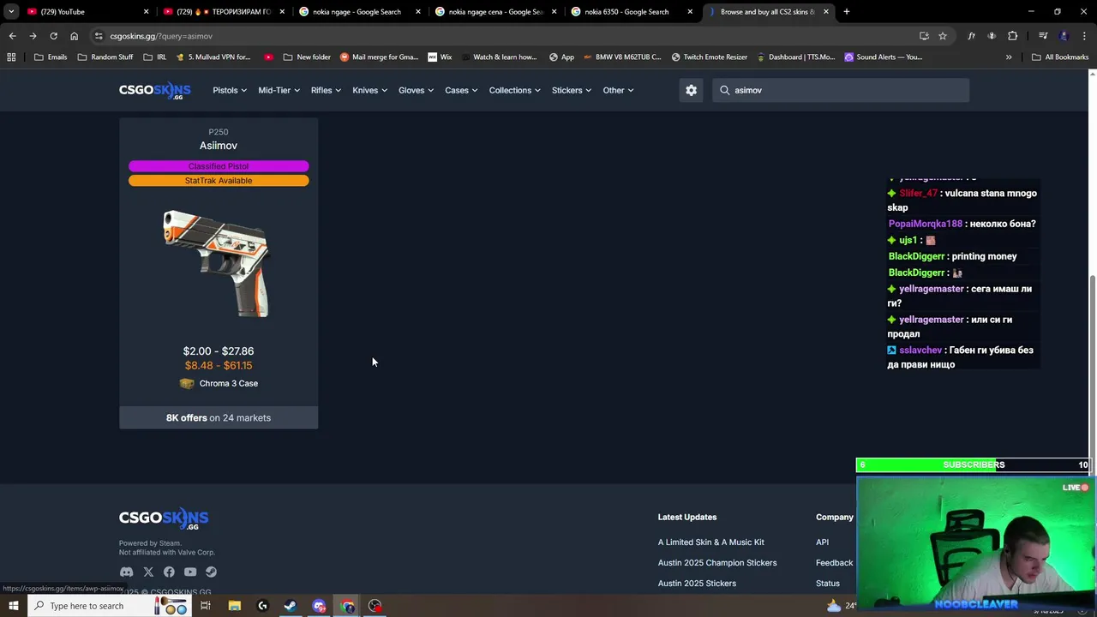Select the Browse and buy all CS2 skins tab
The width and height of the screenshot is (1097, 617).
[x=769, y=12]
